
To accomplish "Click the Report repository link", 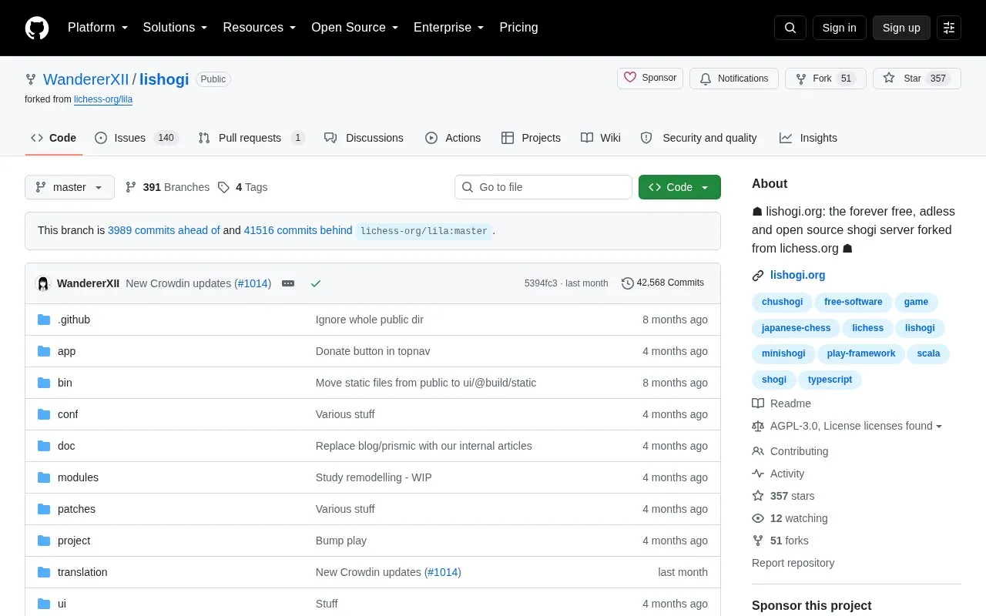I will [x=793, y=563].
